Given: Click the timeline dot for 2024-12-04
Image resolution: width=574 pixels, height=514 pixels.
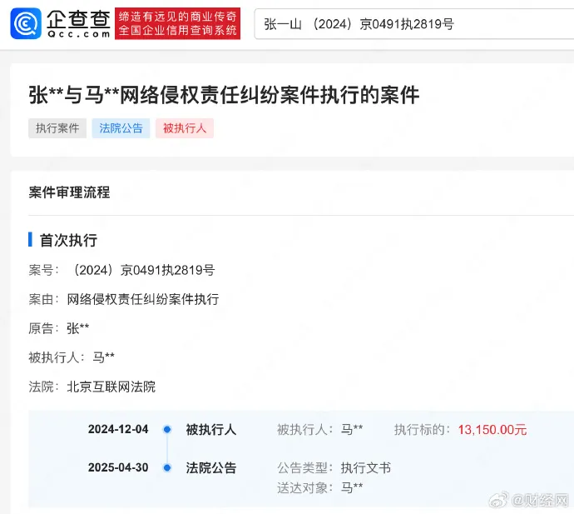Looking at the screenshot, I should (167, 429).
